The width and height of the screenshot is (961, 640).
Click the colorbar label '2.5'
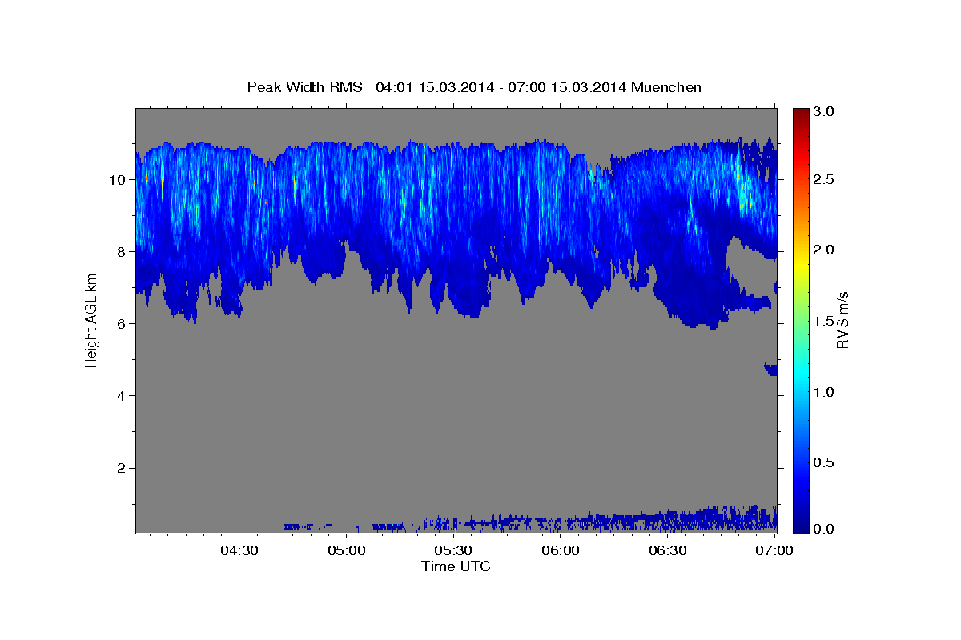826,180
